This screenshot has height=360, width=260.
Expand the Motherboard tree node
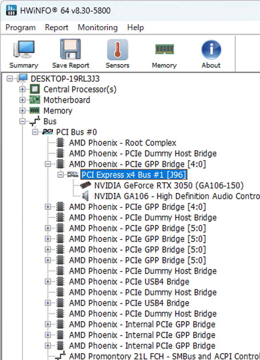click(x=22, y=100)
